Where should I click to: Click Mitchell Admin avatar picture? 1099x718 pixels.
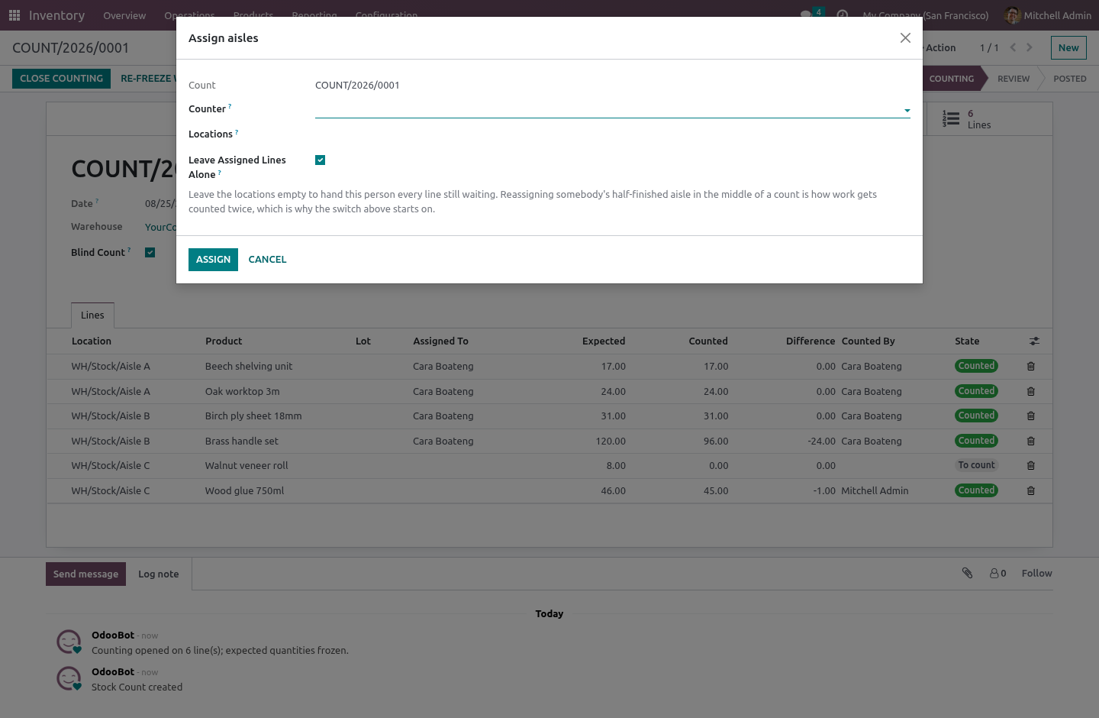[1013, 15]
